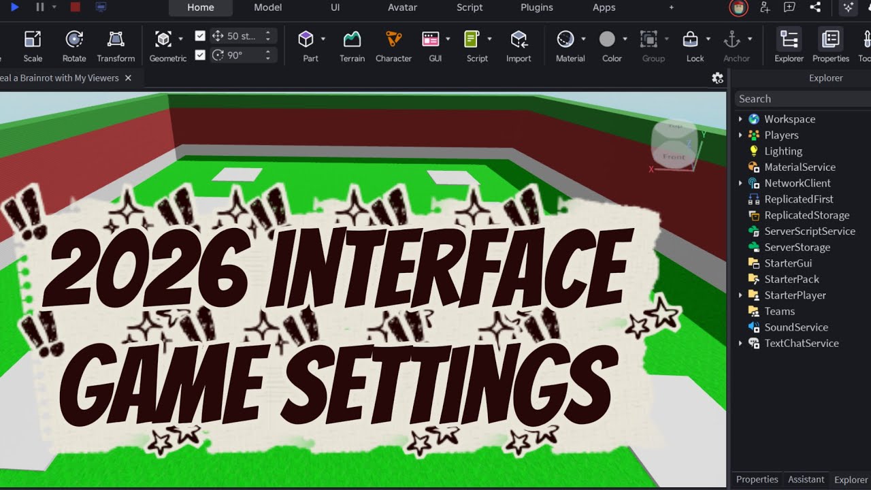The image size is (871, 490).
Task: Toggle the move snapping checkbox
Action: coord(200,36)
